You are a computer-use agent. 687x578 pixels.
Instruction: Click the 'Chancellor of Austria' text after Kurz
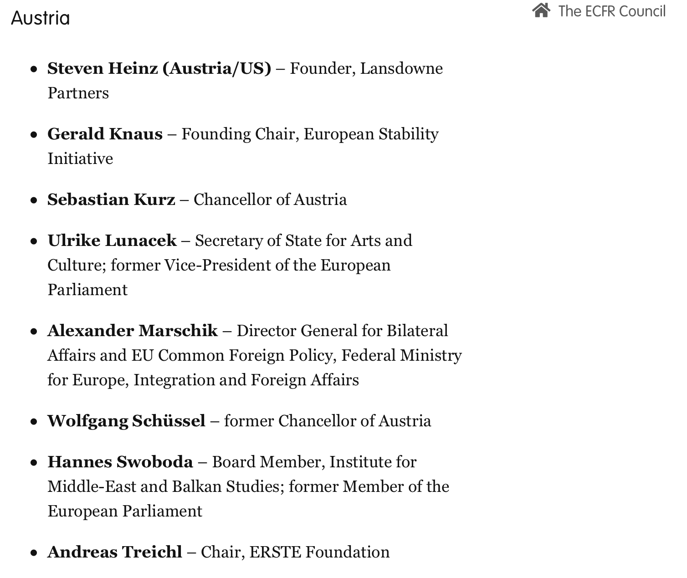270,199
